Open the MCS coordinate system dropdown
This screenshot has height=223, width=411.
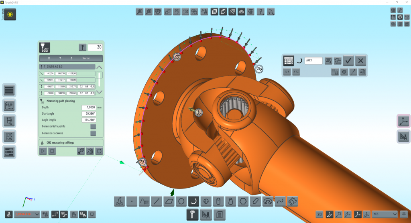[x=385, y=214]
